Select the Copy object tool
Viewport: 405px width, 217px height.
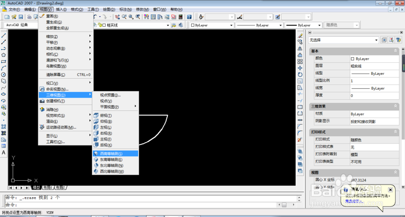click(x=300, y=42)
